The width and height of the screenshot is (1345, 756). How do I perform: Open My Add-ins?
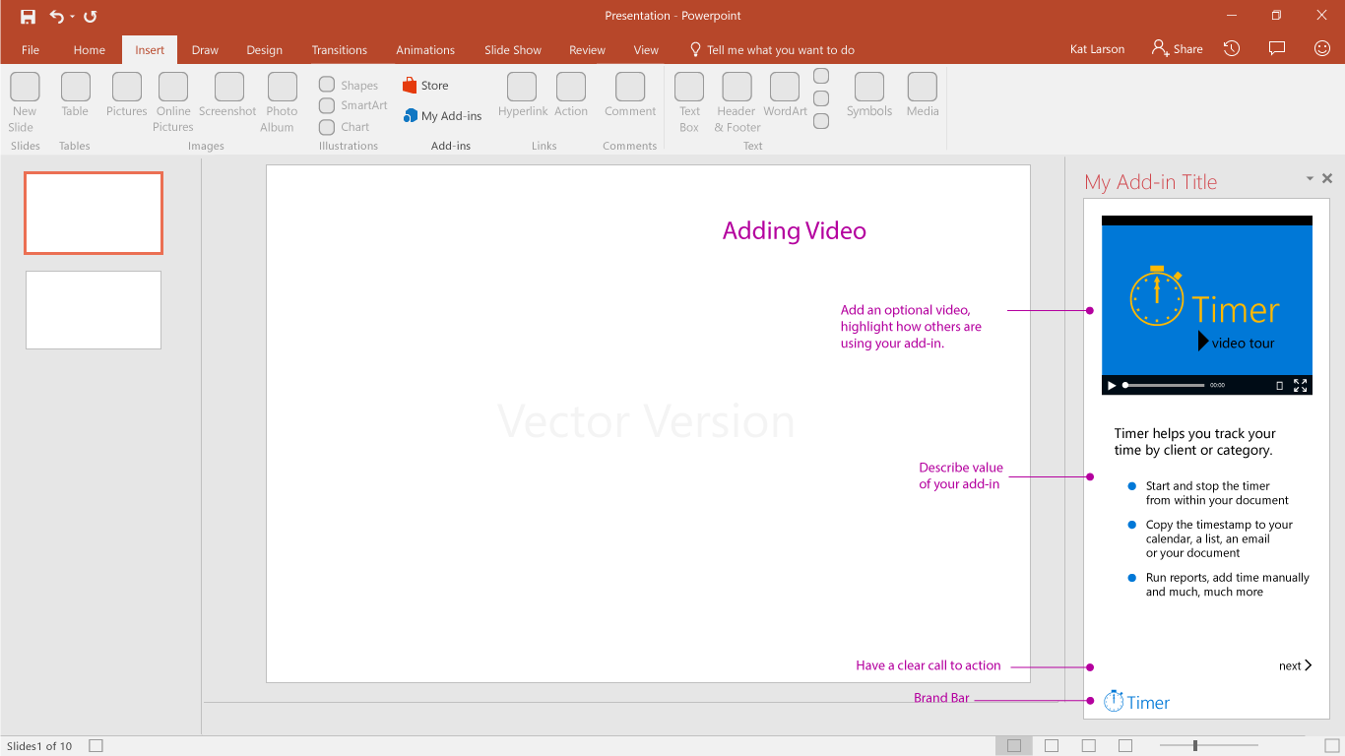tap(442, 115)
